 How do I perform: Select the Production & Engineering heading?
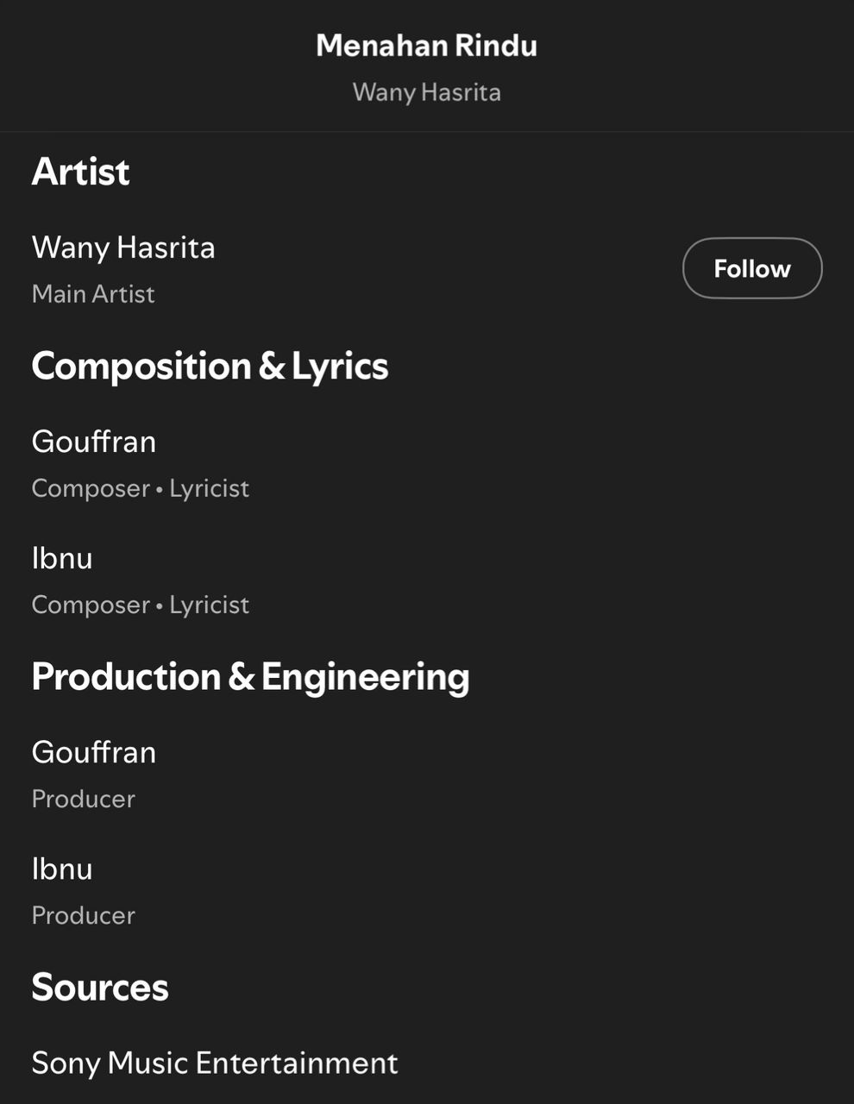pyautogui.click(x=250, y=676)
